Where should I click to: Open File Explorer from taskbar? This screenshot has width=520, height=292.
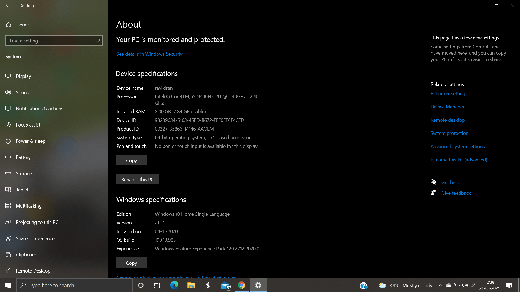(x=191, y=285)
